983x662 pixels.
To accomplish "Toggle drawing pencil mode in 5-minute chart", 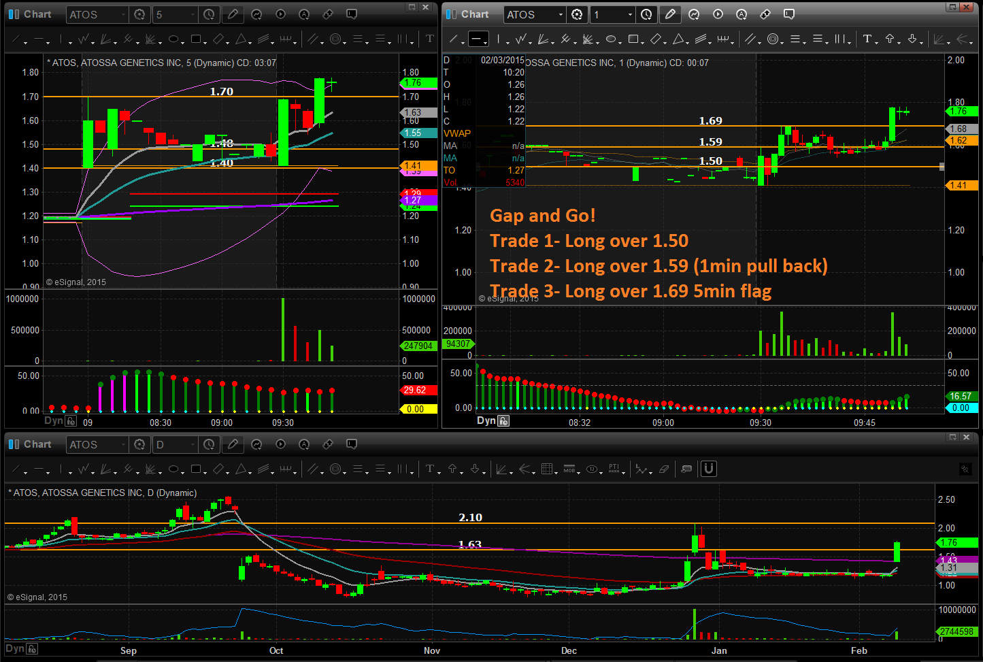I will click(x=233, y=14).
